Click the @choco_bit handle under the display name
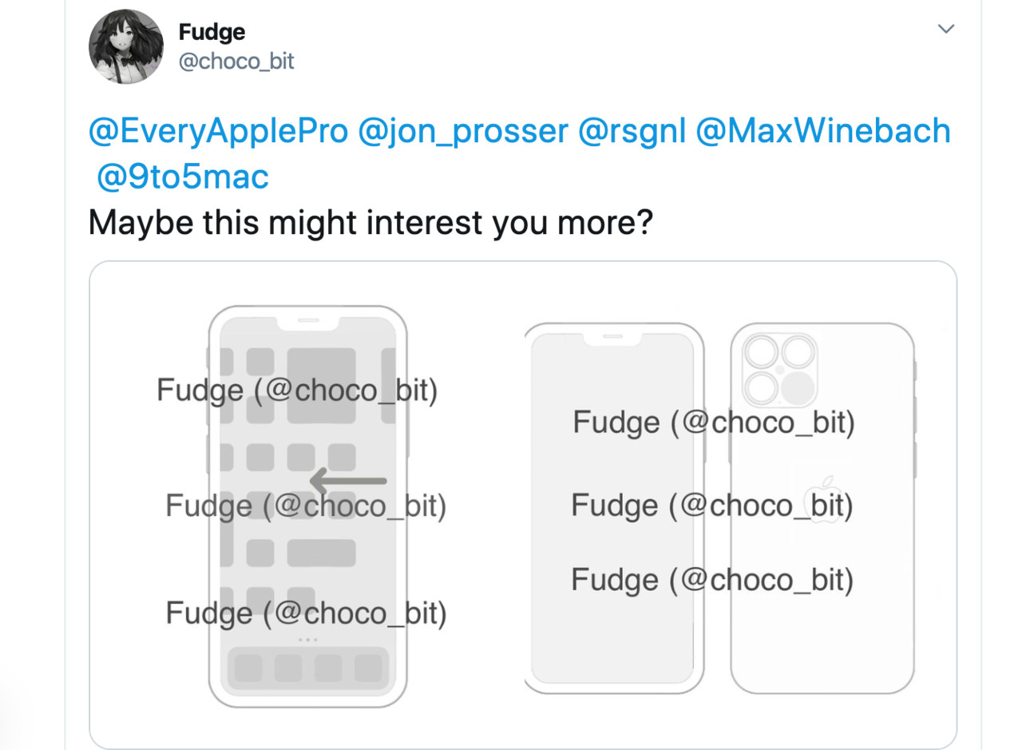The height and width of the screenshot is (750, 1022). (236, 61)
